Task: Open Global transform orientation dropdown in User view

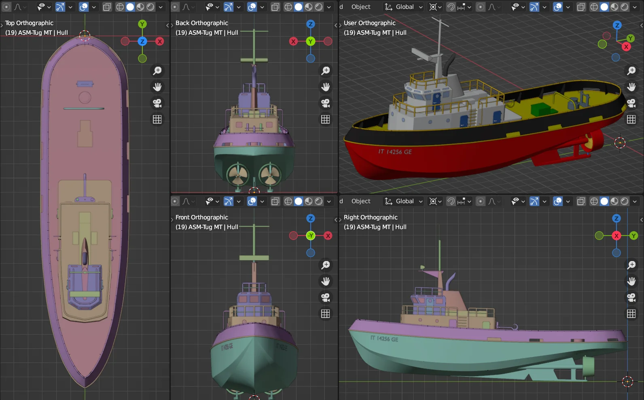Action: (x=403, y=7)
